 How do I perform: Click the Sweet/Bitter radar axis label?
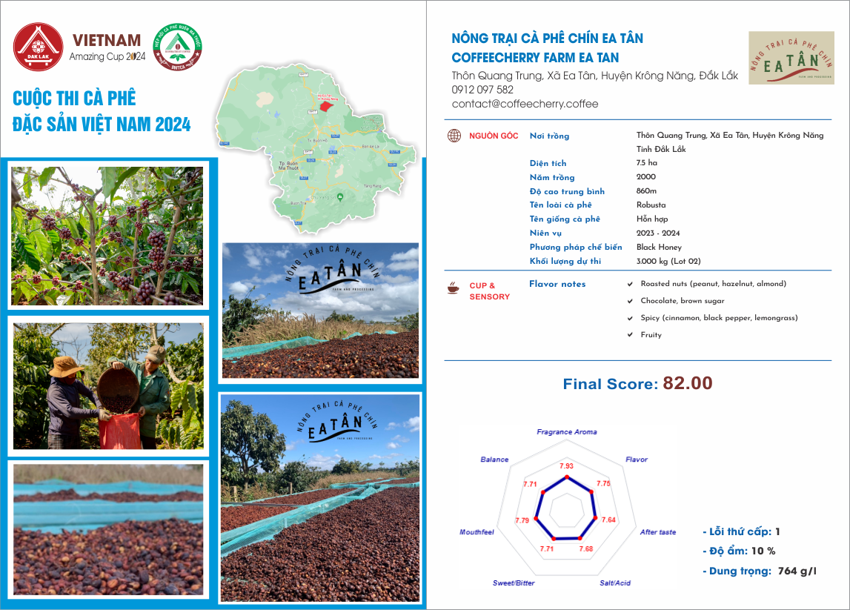click(x=514, y=583)
